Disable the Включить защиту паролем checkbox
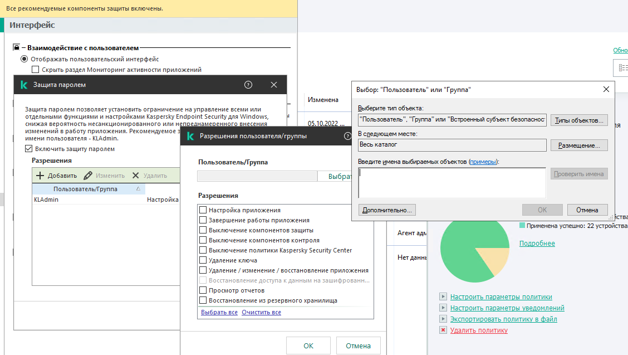 [x=29, y=149]
